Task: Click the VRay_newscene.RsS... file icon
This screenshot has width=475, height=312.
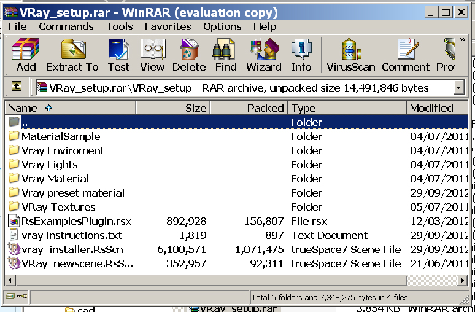Action: click(x=14, y=263)
